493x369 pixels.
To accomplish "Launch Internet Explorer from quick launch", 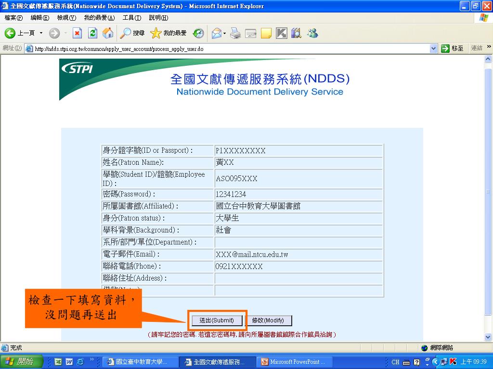I will click(x=80, y=362).
